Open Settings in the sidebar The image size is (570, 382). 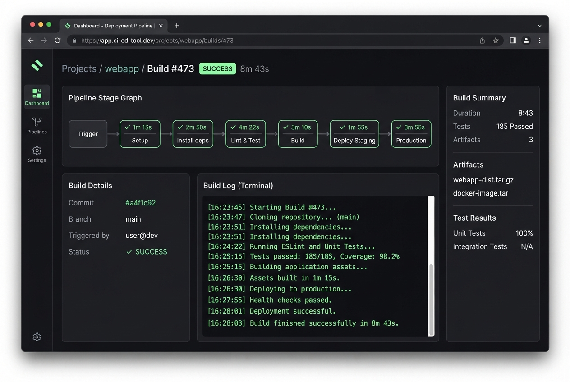pyautogui.click(x=37, y=154)
